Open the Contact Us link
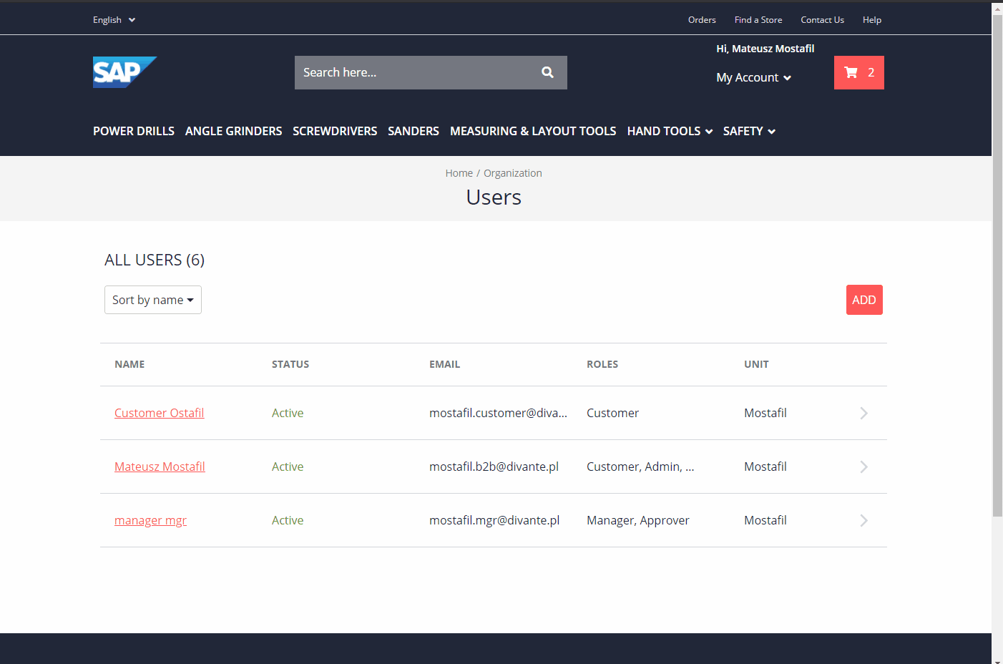 (x=822, y=20)
